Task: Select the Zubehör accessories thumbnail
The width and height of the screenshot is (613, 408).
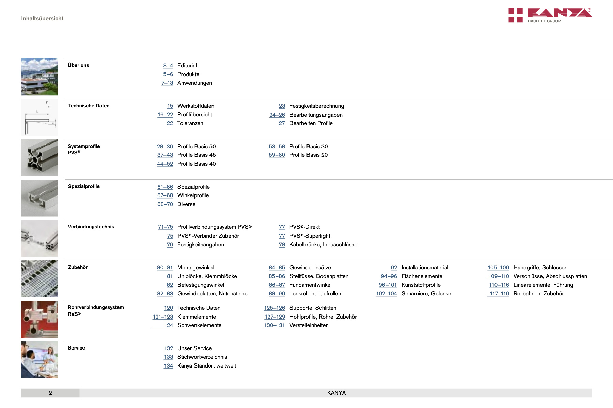Action: 40,279
